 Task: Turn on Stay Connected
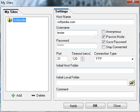(x=103, y=47)
